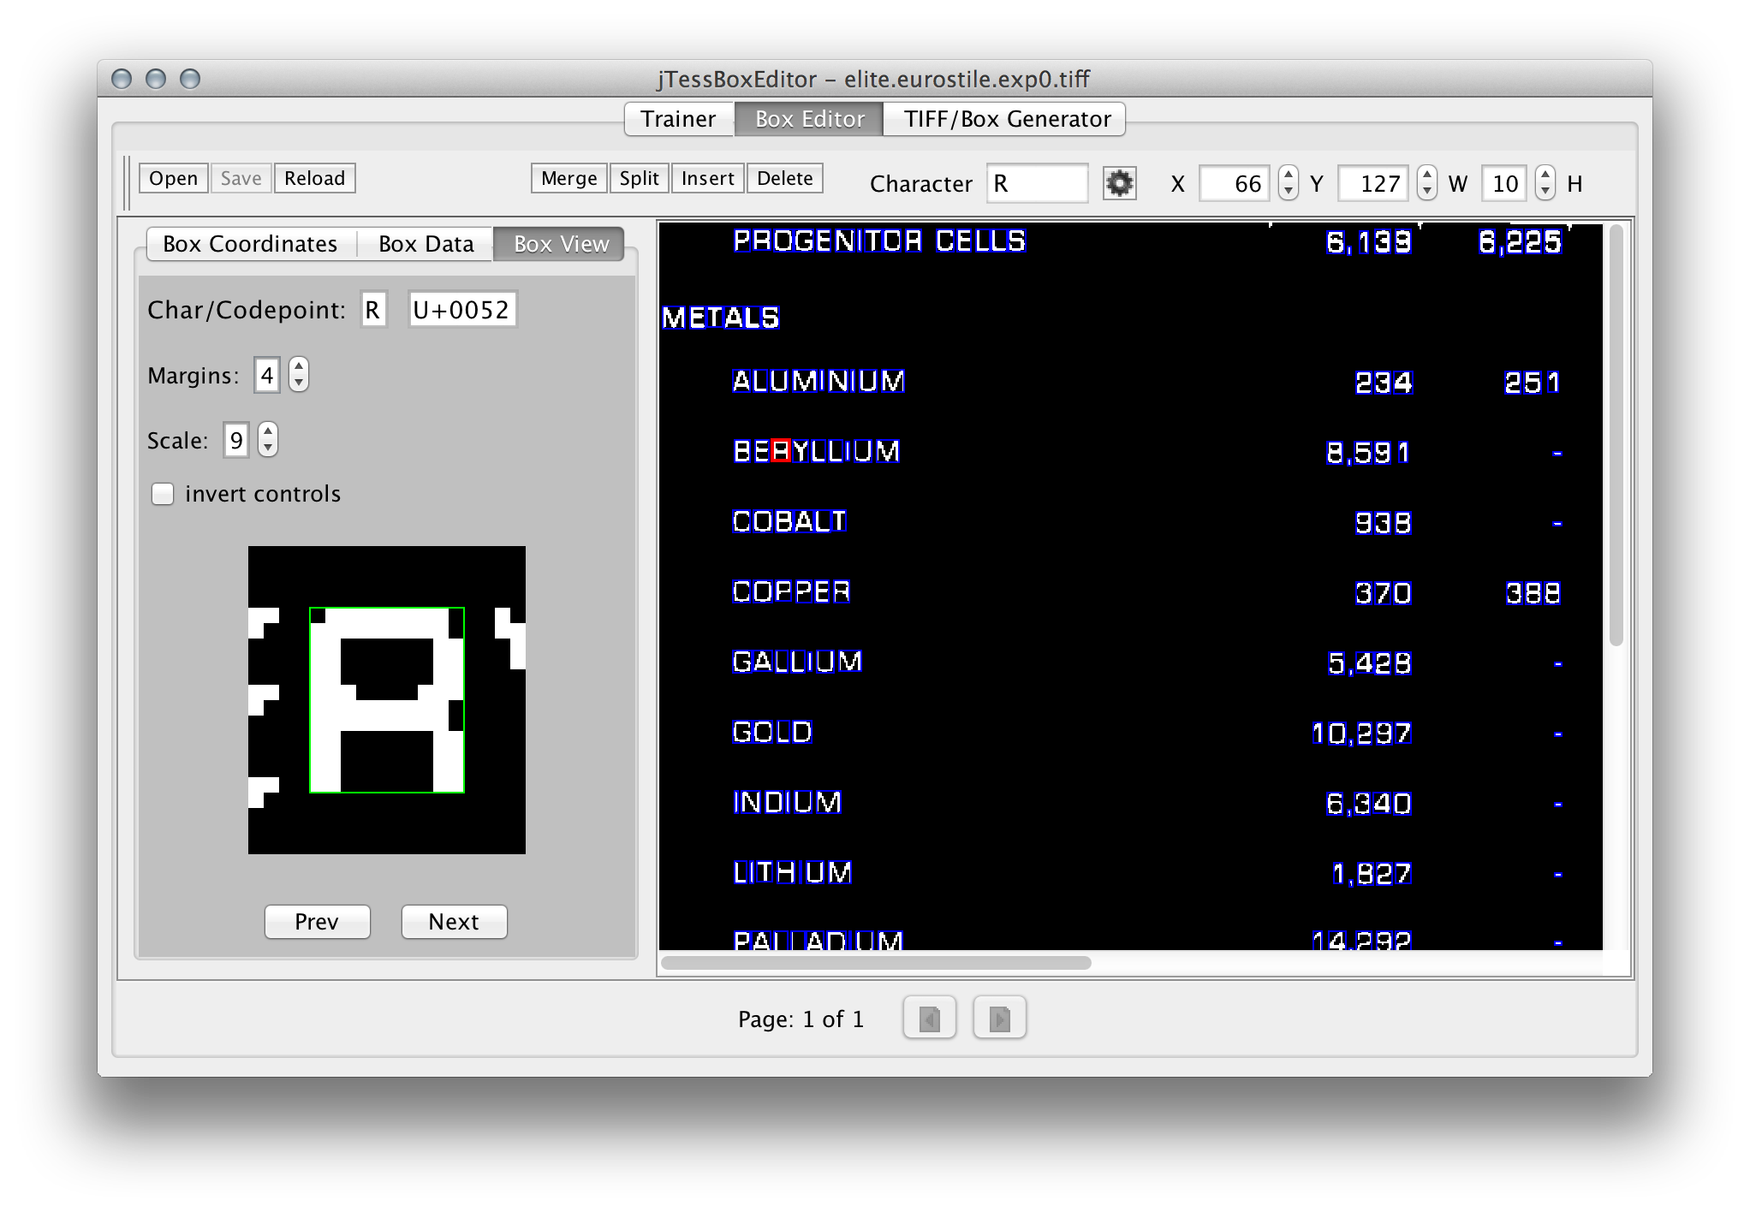
Task: Enable the invert controls checkbox
Action: coord(163,494)
